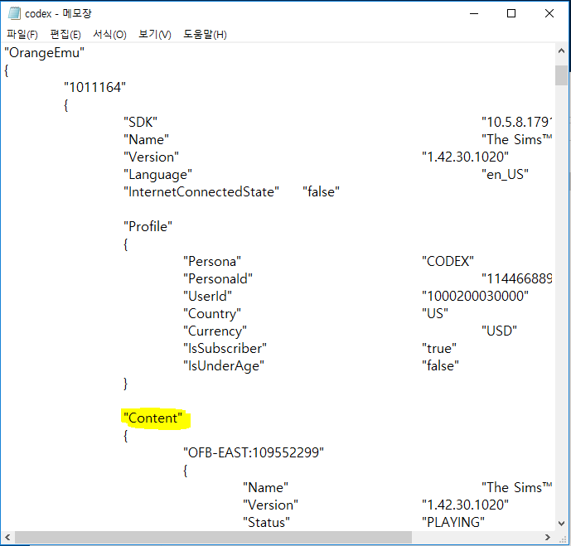Open the 보기(V) menu

(x=155, y=35)
